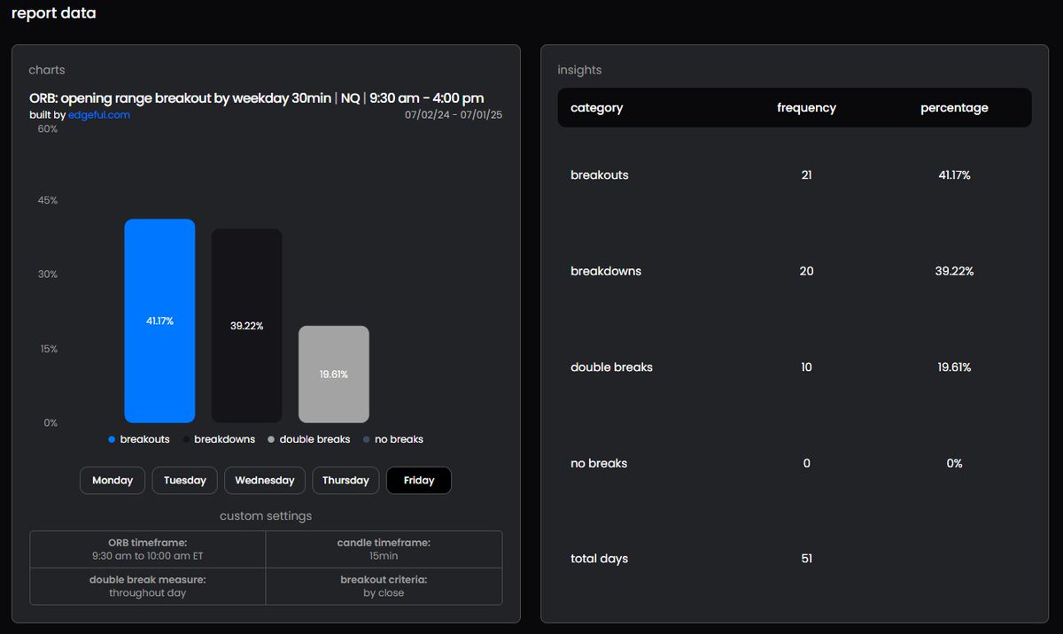The height and width of the screenshot is (634, 1063).
Task: Click the report data heading
Action: [53, 13]
